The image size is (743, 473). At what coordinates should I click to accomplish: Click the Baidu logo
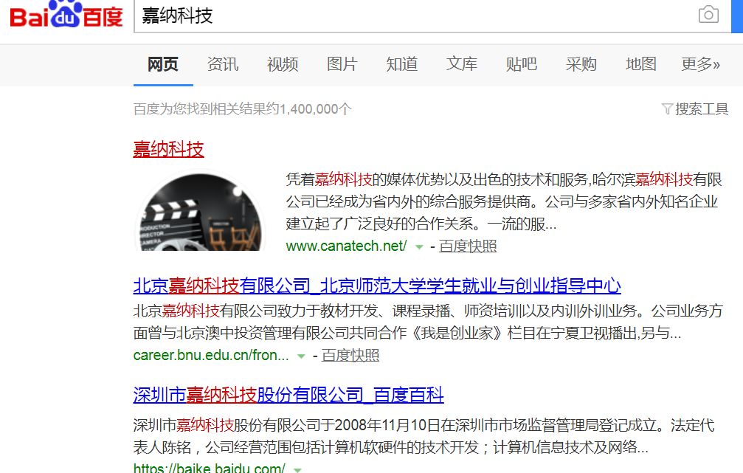tap(66, 14)
